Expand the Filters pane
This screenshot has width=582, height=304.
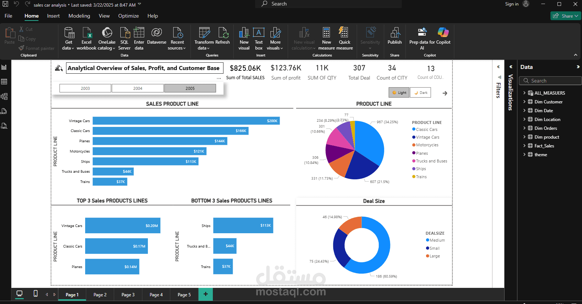click(x=498, y=67)
